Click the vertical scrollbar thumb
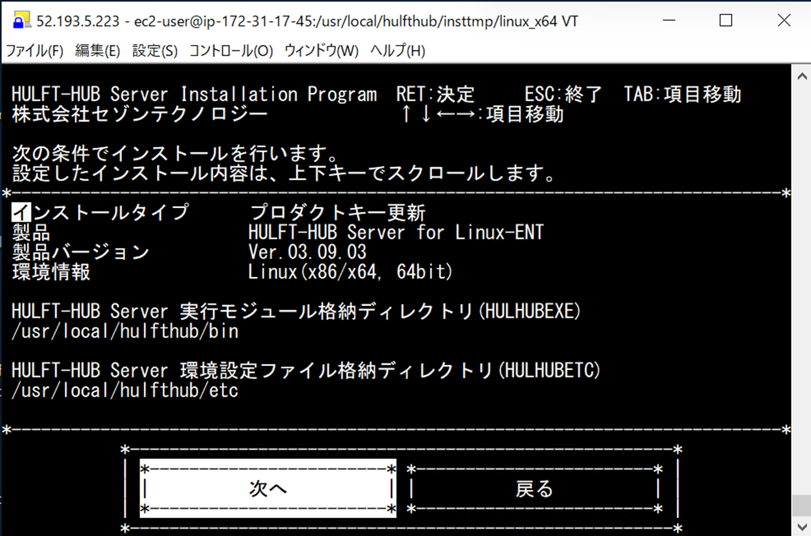This screenshot has width=811, height=536. pos(802,505)
